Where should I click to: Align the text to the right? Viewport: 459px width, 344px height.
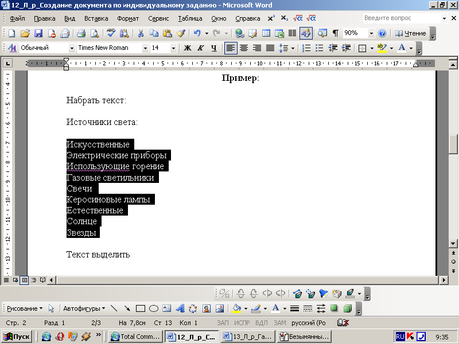click(x=257, y=48)
